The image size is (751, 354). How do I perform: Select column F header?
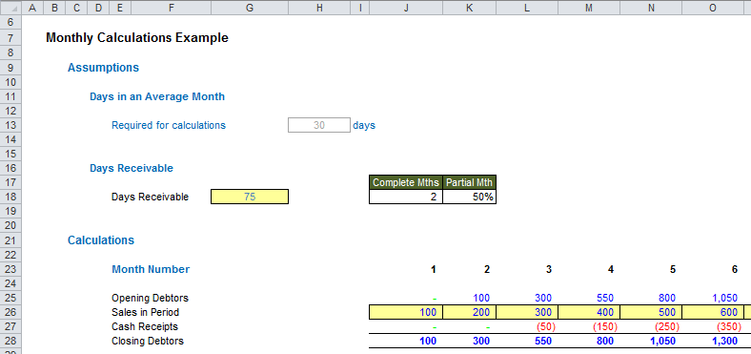tap(171, 8)
